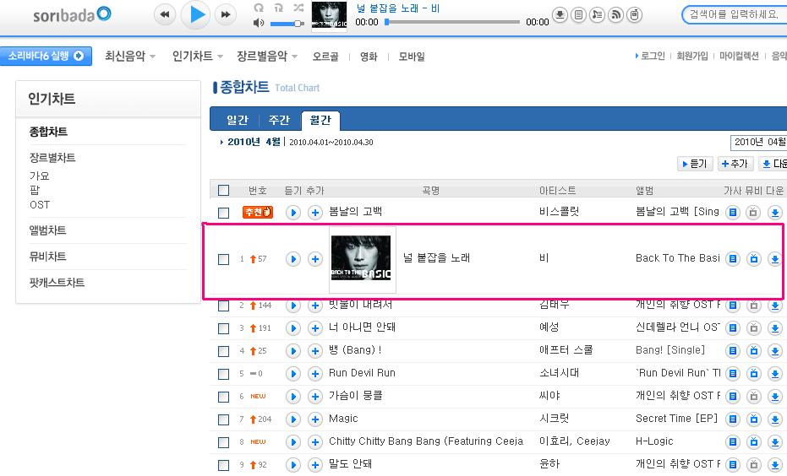Viewport: 787px width, 476px height.
Task: Select checkbox for 뱅 (Bang)!
Action: pos(224,351)
